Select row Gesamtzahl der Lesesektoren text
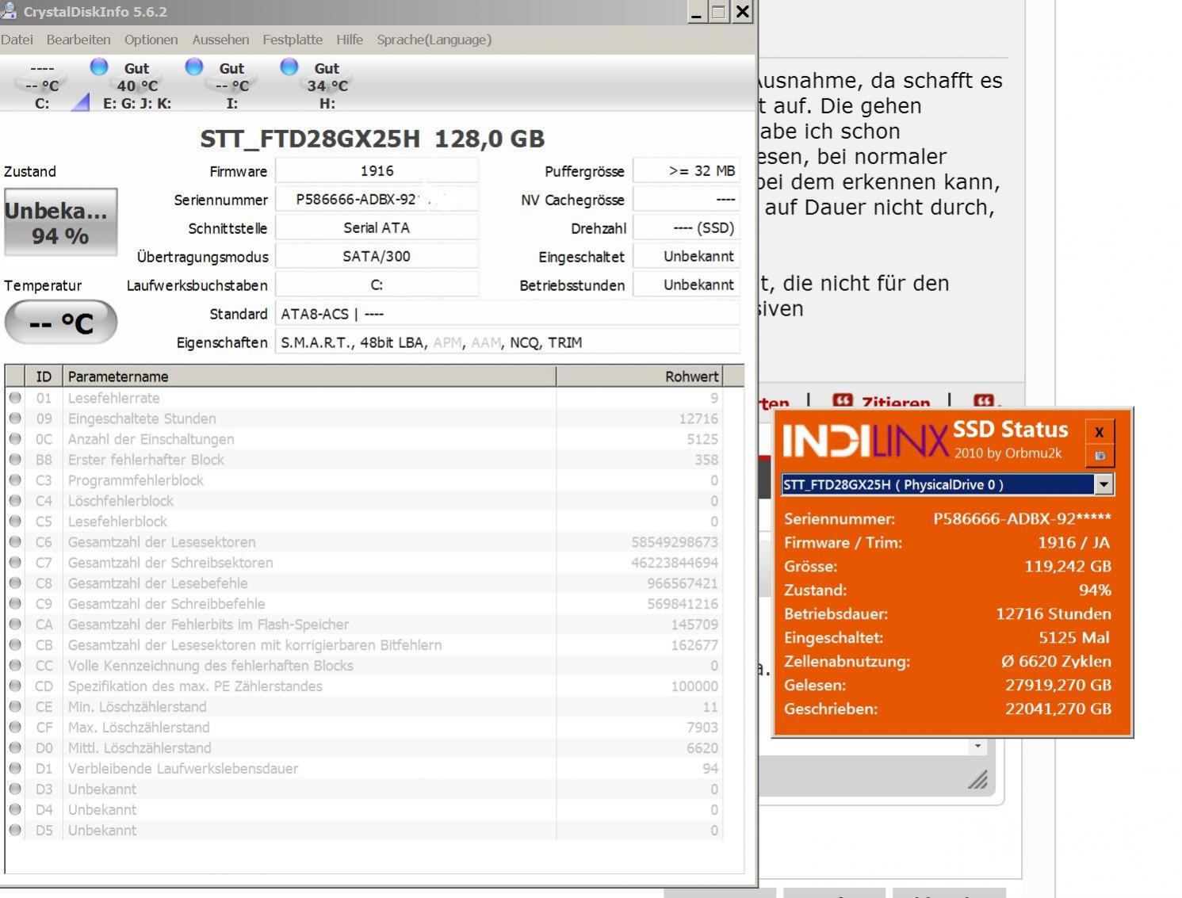Viewport: 1182px width, 898px height. coord(162,542)
